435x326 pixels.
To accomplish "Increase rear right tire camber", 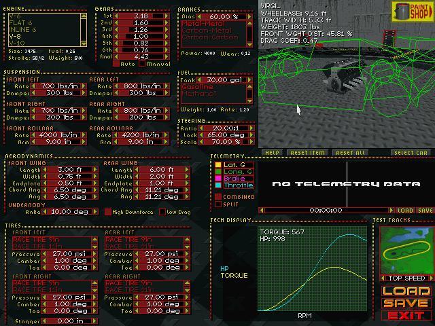I will click(x=188, y=304).
